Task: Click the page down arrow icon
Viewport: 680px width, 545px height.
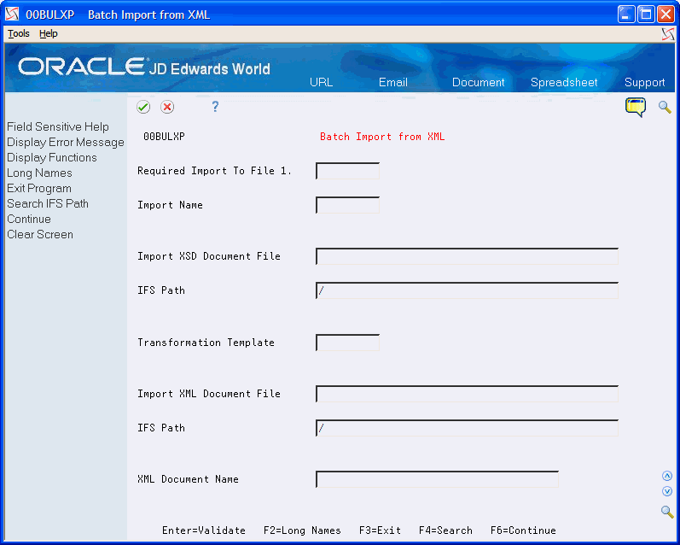Action: 667,491
